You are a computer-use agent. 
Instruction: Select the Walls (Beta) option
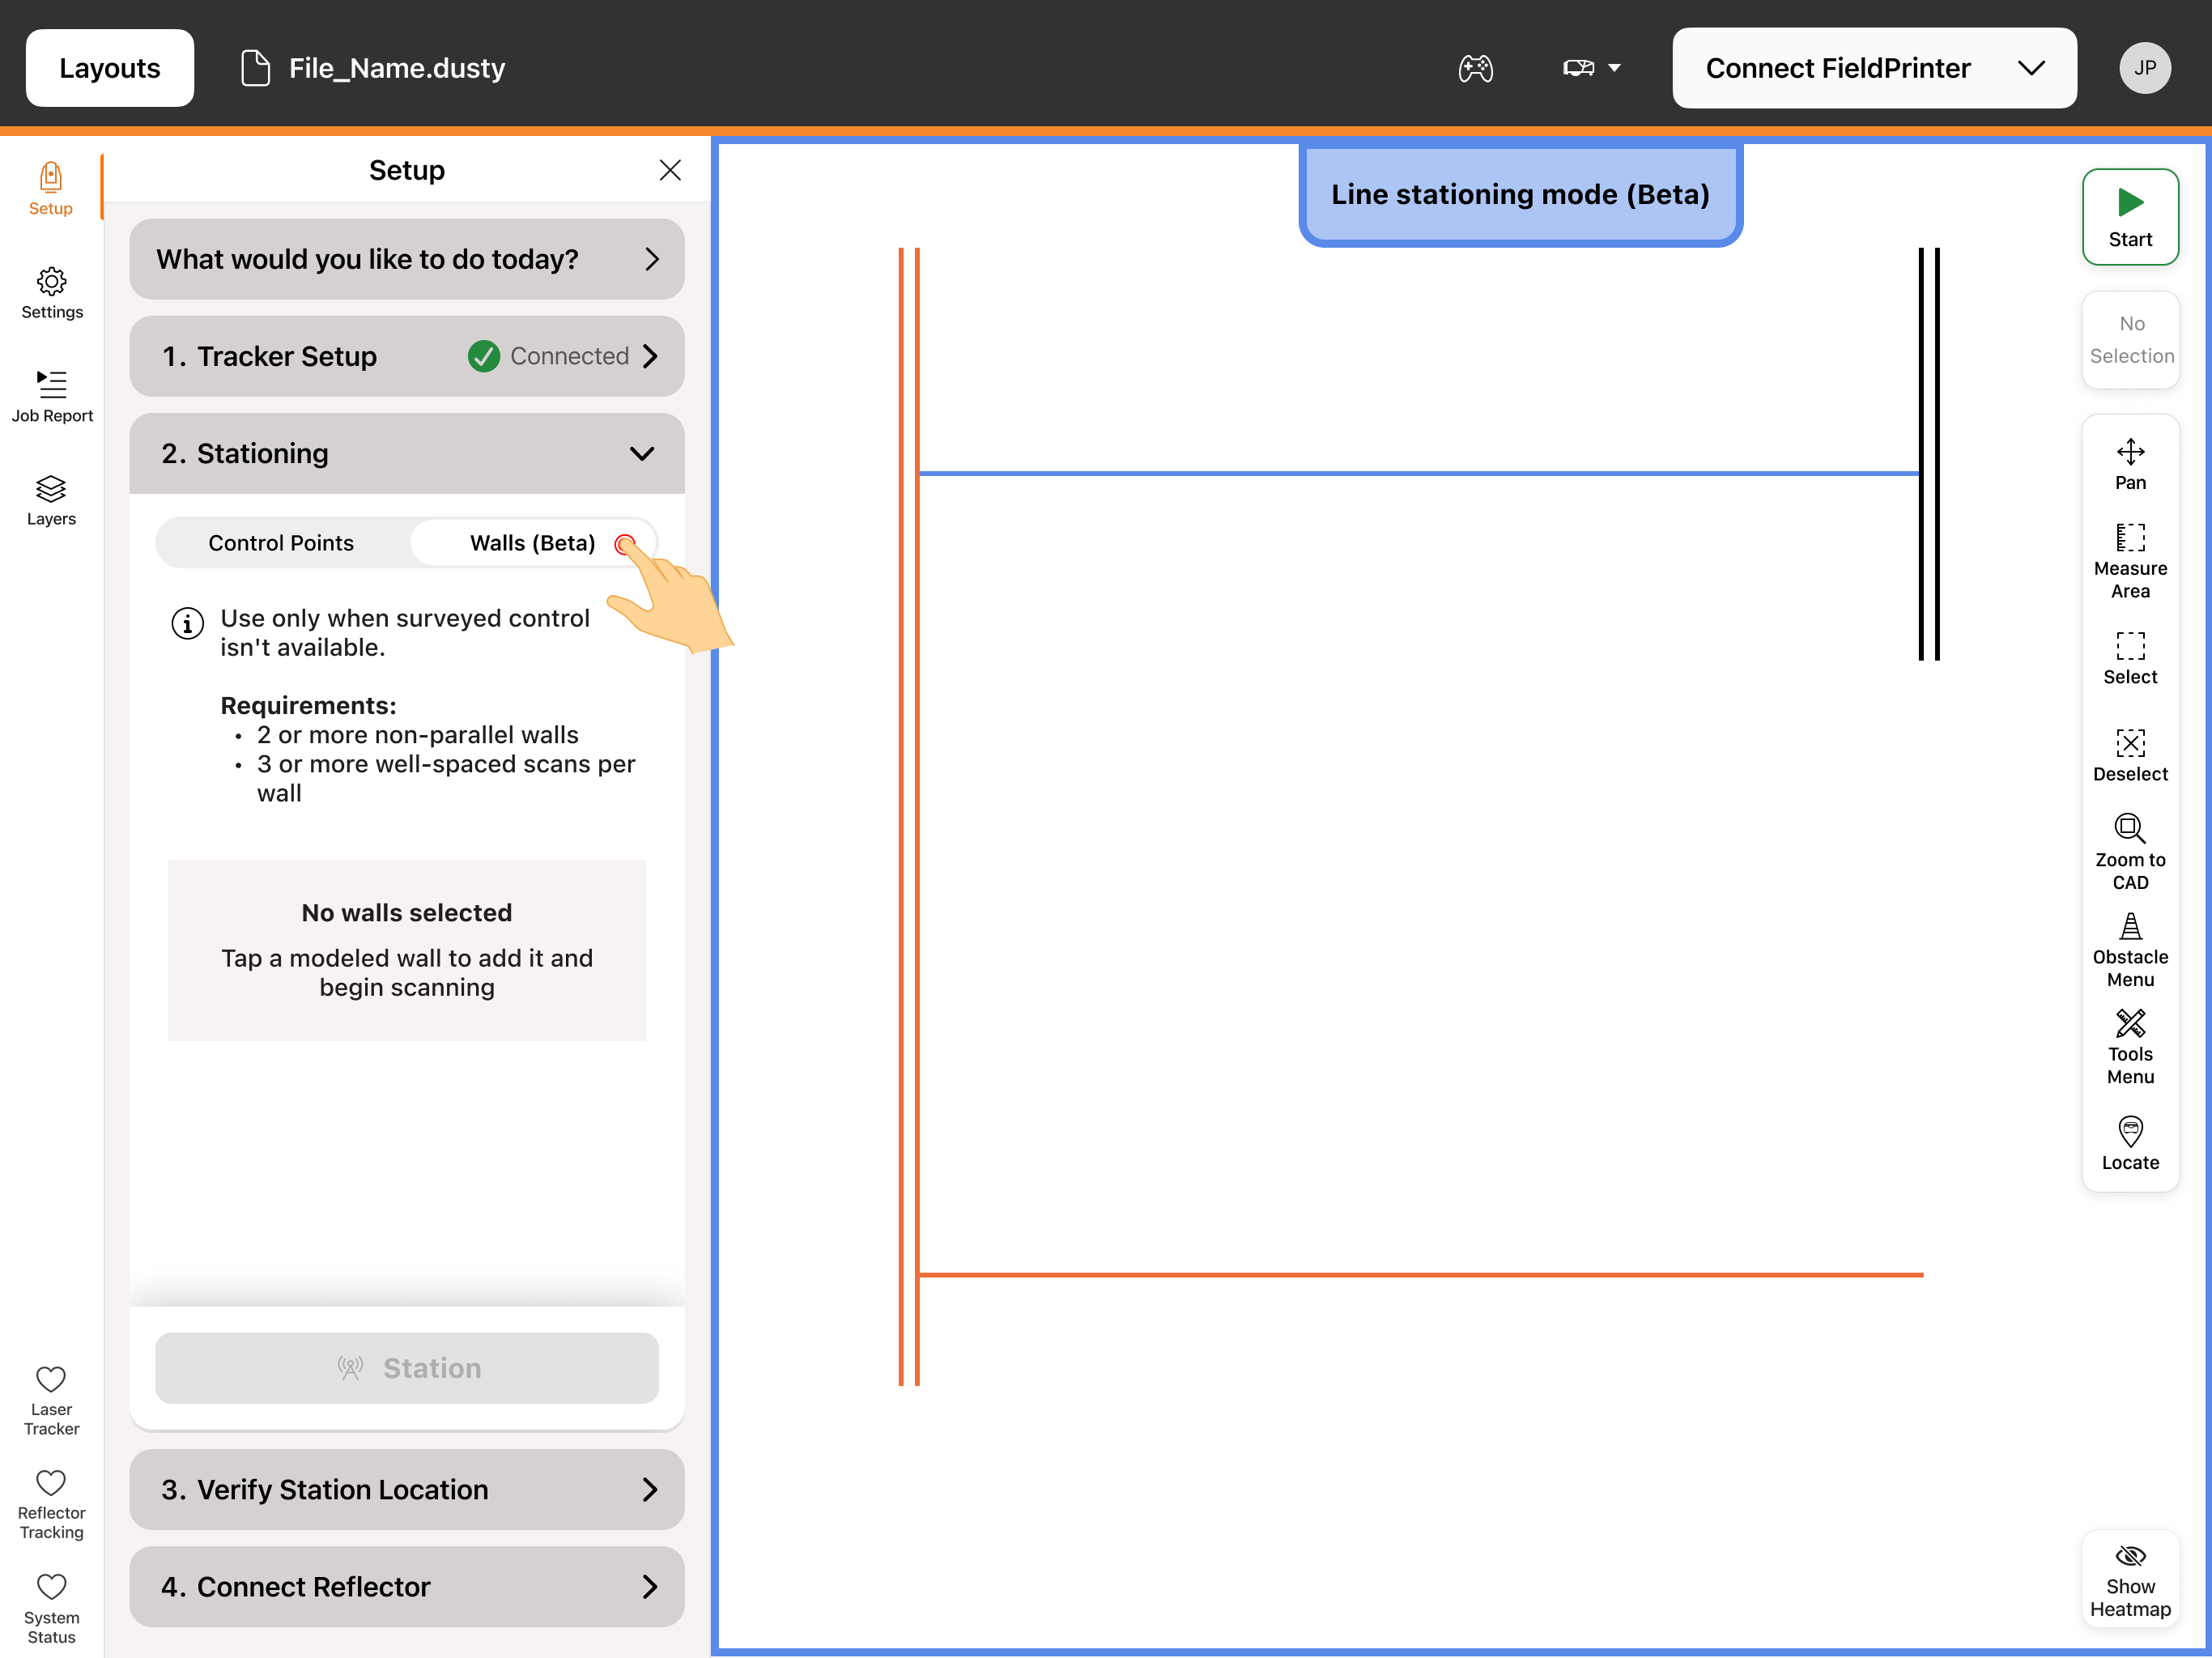coord(532,542)
